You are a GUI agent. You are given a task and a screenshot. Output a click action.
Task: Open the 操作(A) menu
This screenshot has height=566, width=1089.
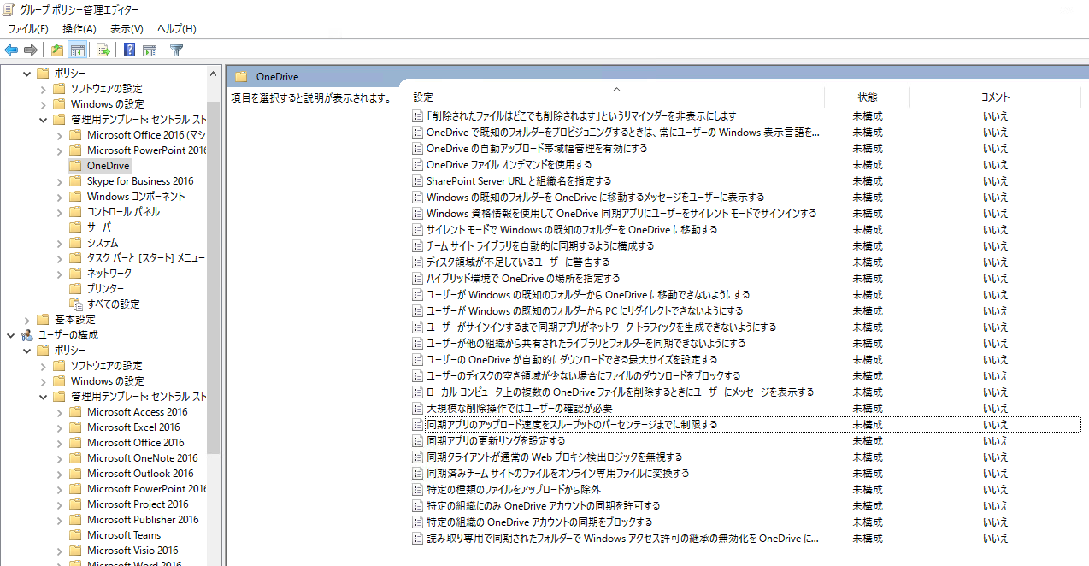point(79,29)
